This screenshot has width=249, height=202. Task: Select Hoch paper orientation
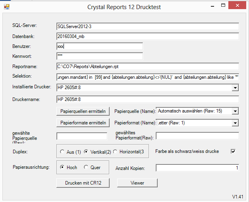click(62, 168)
